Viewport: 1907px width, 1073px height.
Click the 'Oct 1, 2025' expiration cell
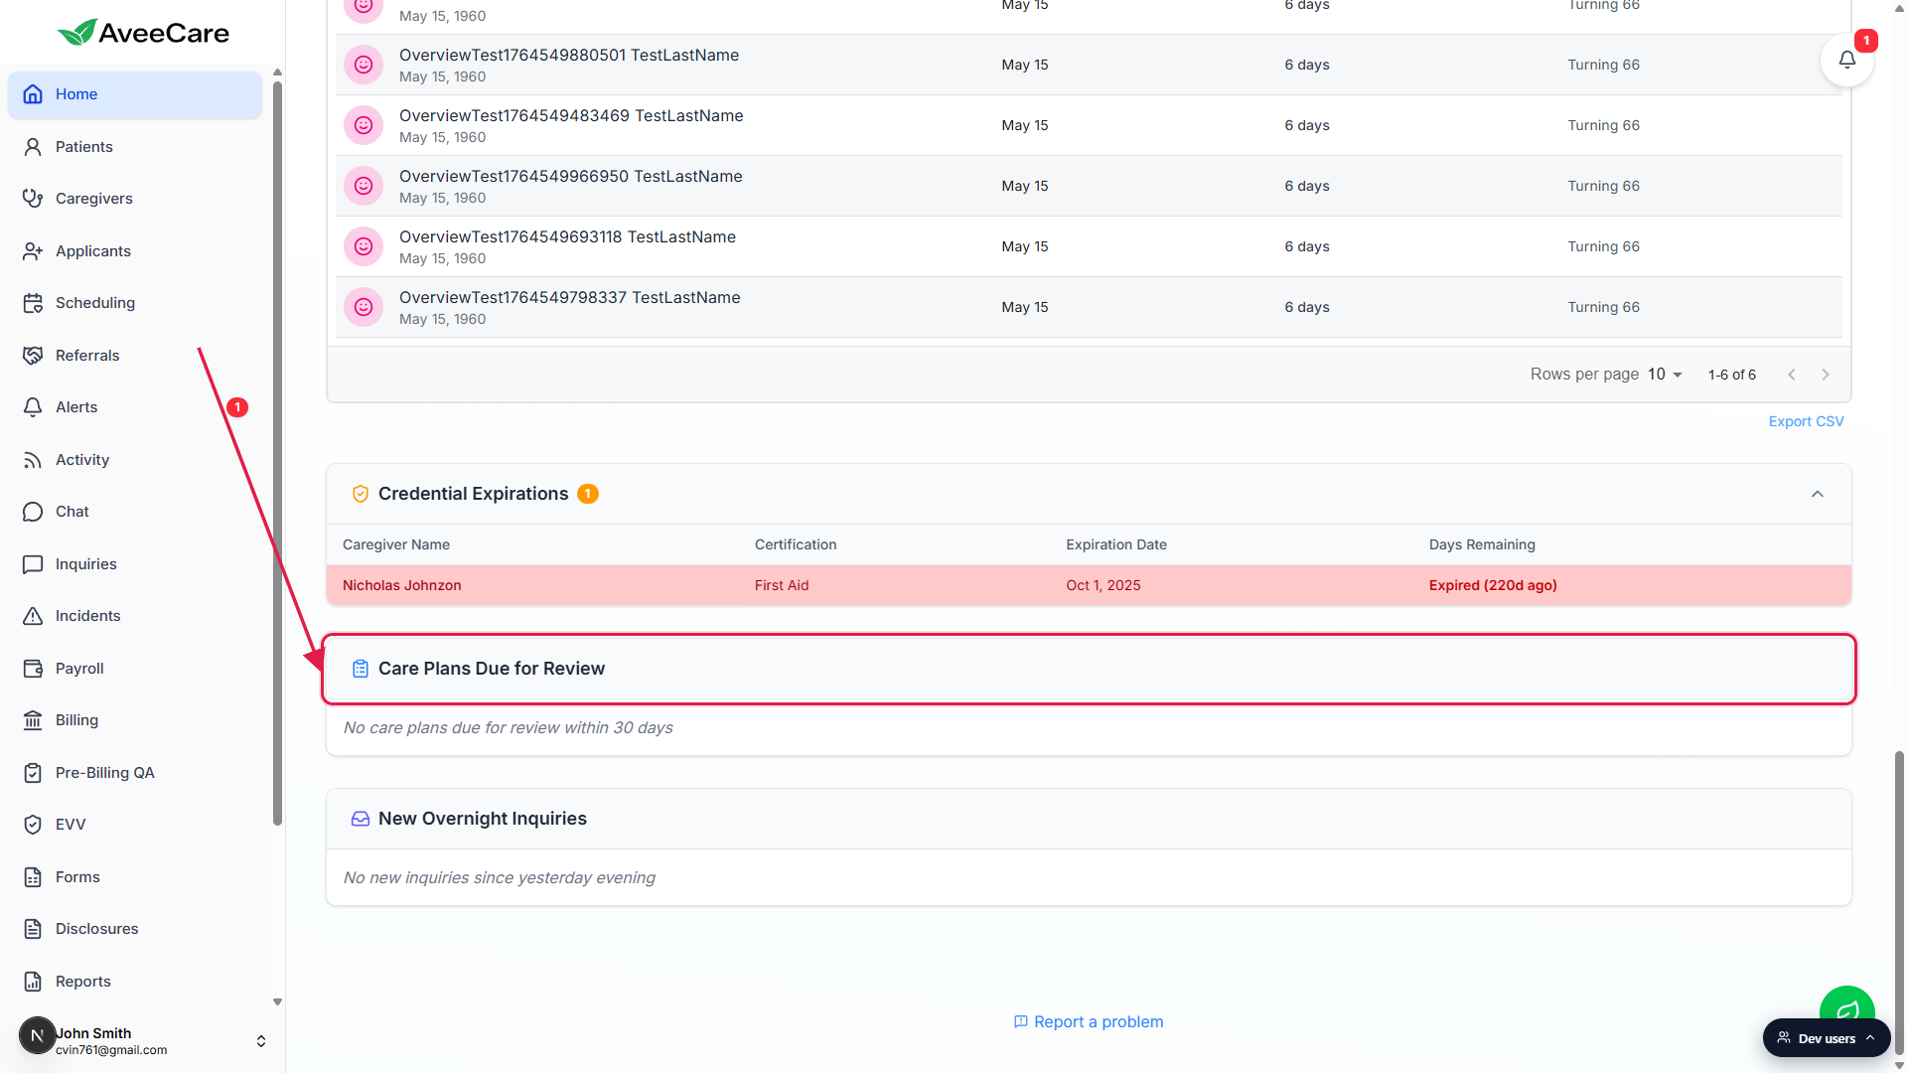pyautogui.click(x=1103, y=585)
